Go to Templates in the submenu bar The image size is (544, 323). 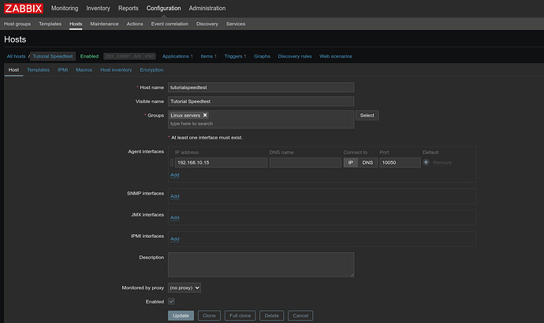(x=50, y=24)
